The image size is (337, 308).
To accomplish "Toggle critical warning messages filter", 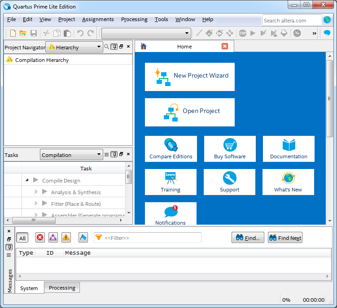I will point(53,237).
